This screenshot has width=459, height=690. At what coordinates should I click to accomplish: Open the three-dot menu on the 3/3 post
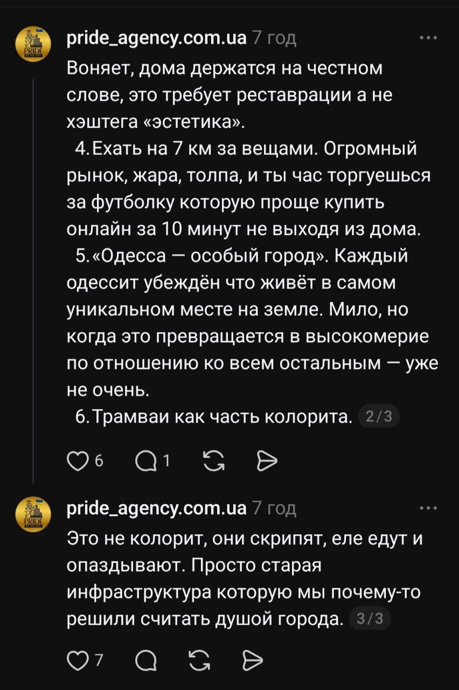[428, 508]
